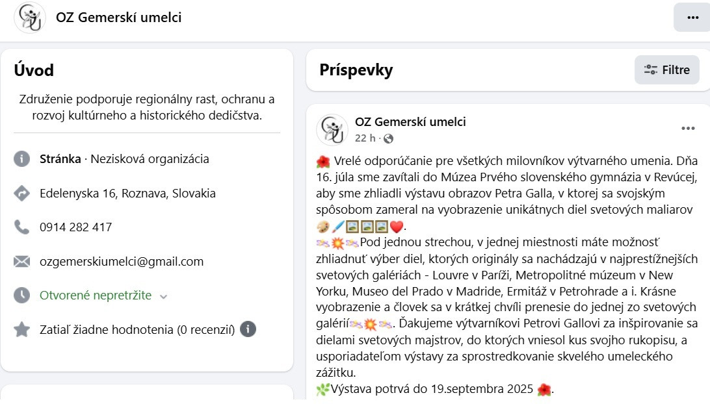Click the directions arrow icon beside address
Screen dimensions: 710x404
(22, 194)
